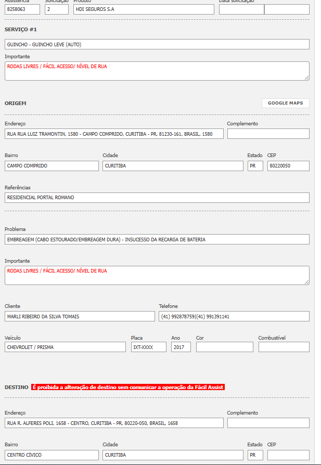
Task: Click the Importante text area below Problema
Action: (157, 275)
